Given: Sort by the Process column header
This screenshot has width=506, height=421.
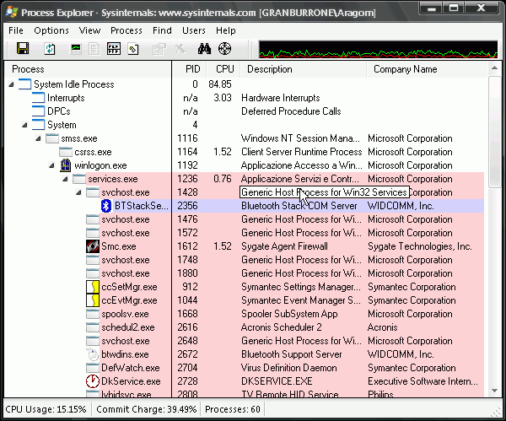Looking at the screenshot, I should (88, 69).
